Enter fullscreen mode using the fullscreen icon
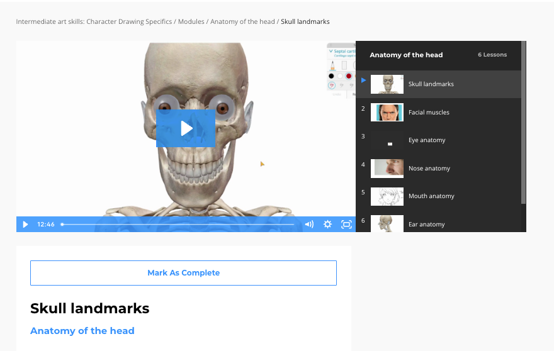 coord(346,224)
